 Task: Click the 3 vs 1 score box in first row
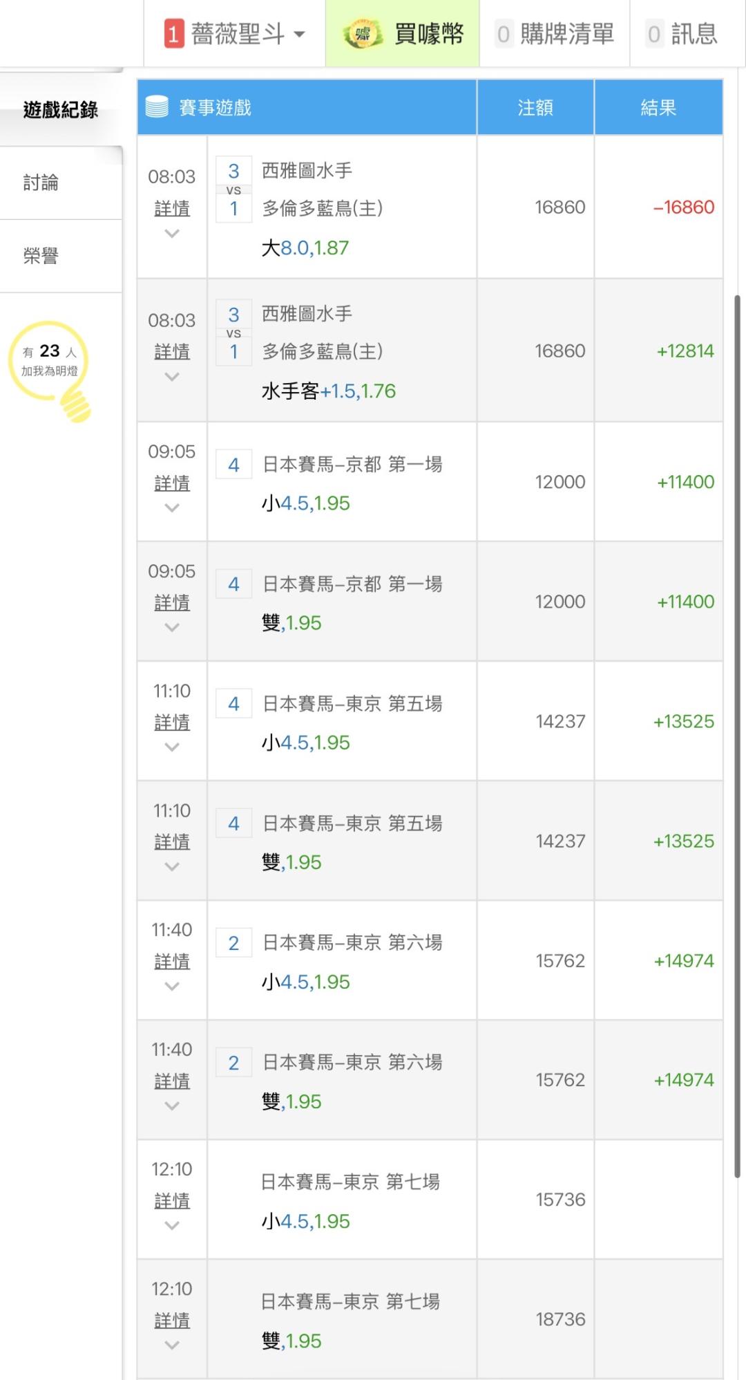click(233, 189)
